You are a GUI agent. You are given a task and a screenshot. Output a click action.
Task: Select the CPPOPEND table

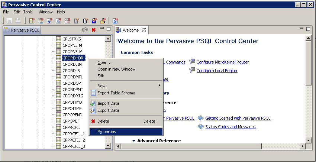pos(72,115)
